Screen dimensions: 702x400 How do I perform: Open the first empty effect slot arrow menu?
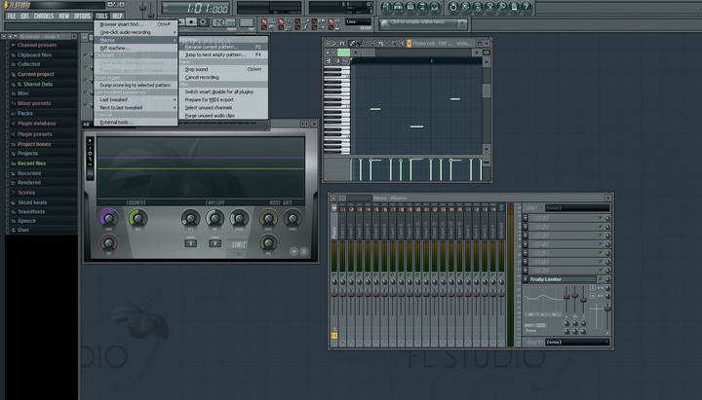click(526, 217)
